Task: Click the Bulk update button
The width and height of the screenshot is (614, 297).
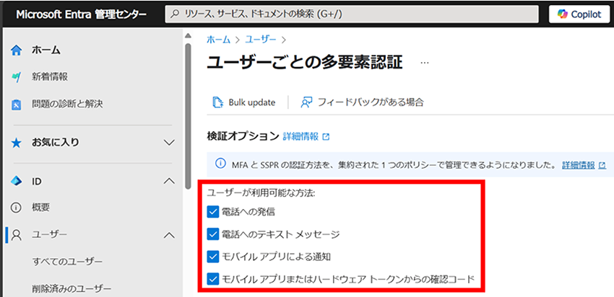Action: pyautogui.click(x=243, y=102)
